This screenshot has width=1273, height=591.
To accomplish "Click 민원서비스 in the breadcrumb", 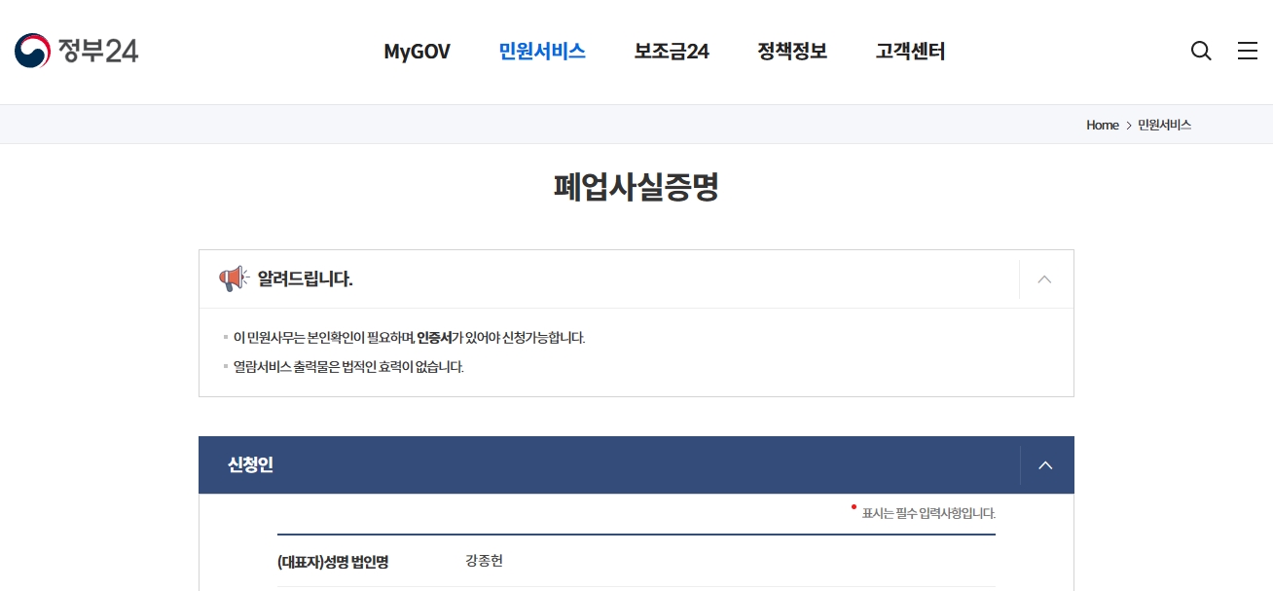I will click(1164, 125).
